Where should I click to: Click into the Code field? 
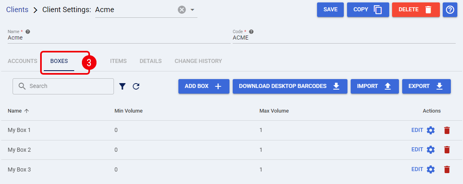pos(344,38)
